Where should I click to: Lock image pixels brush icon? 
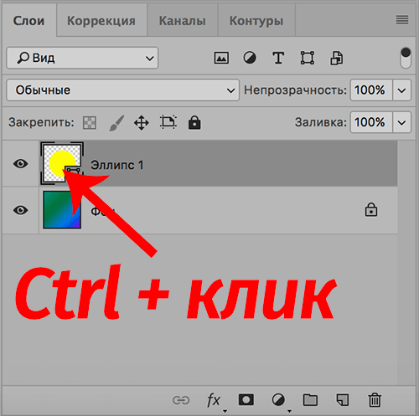(x=116, y=123)
